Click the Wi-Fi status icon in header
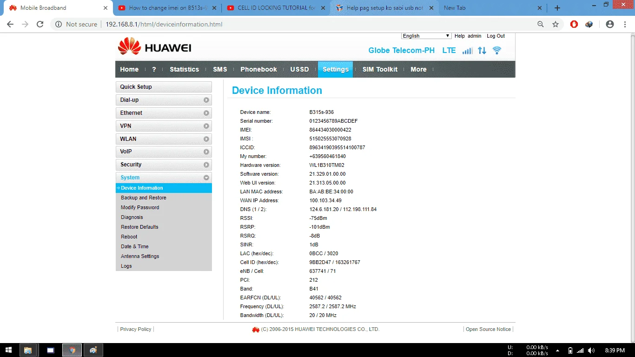635x357 pixels. 497,51
